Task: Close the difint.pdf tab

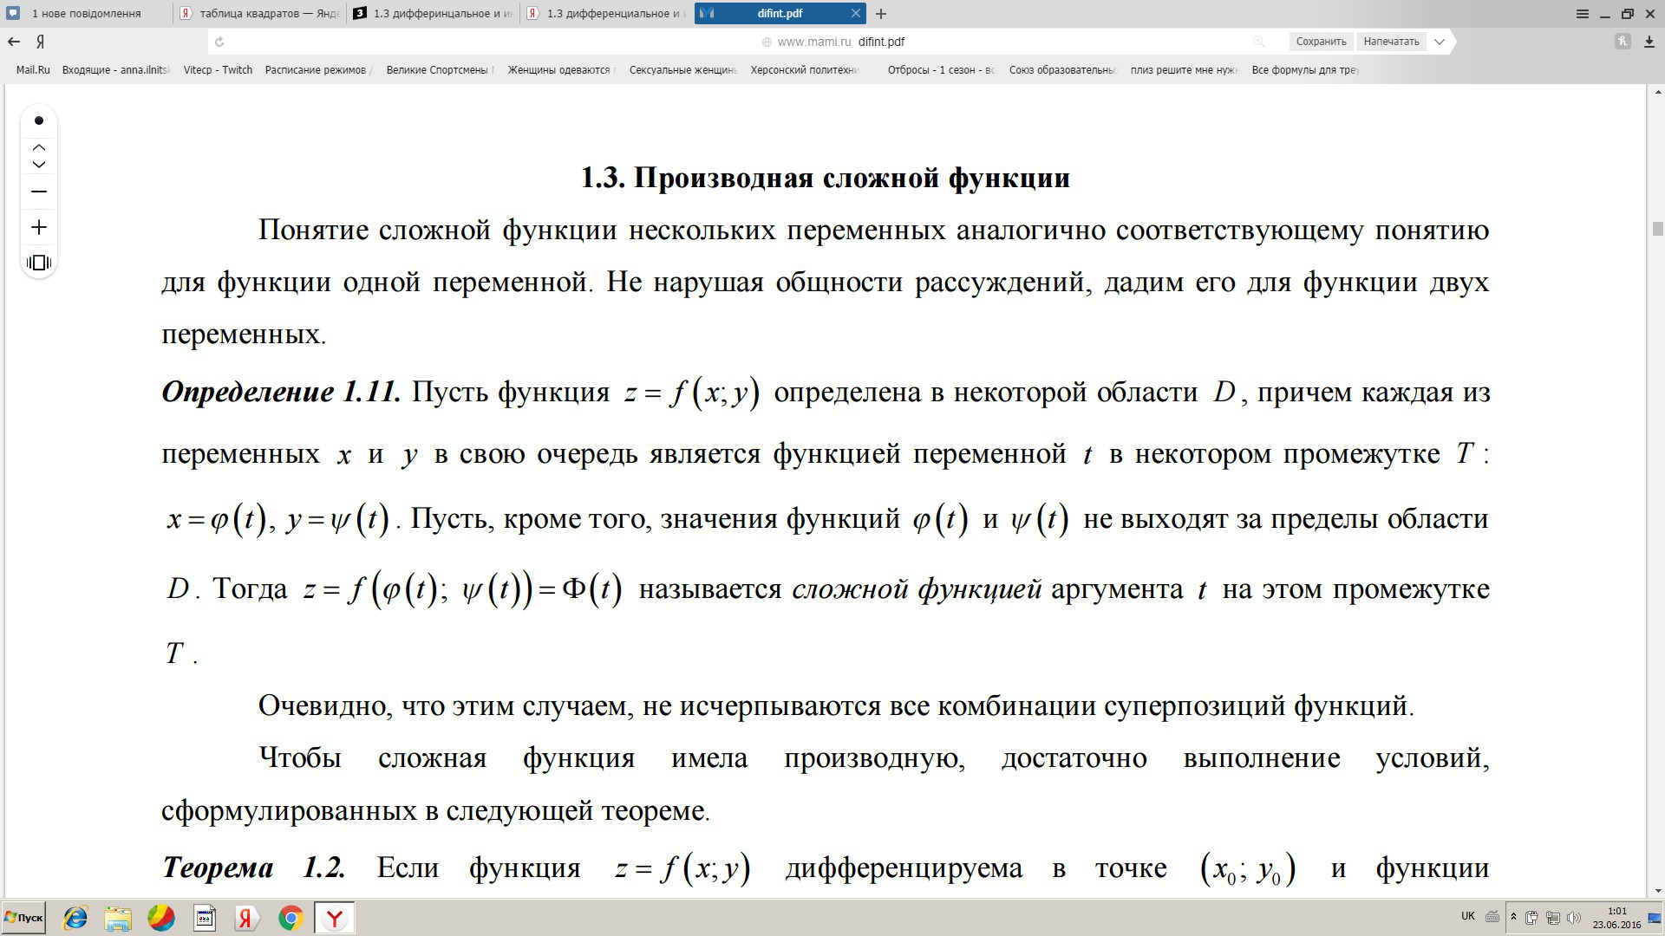Action: pos(856,13)
